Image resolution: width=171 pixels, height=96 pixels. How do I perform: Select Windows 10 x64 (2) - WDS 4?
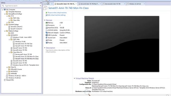(17, 76)
